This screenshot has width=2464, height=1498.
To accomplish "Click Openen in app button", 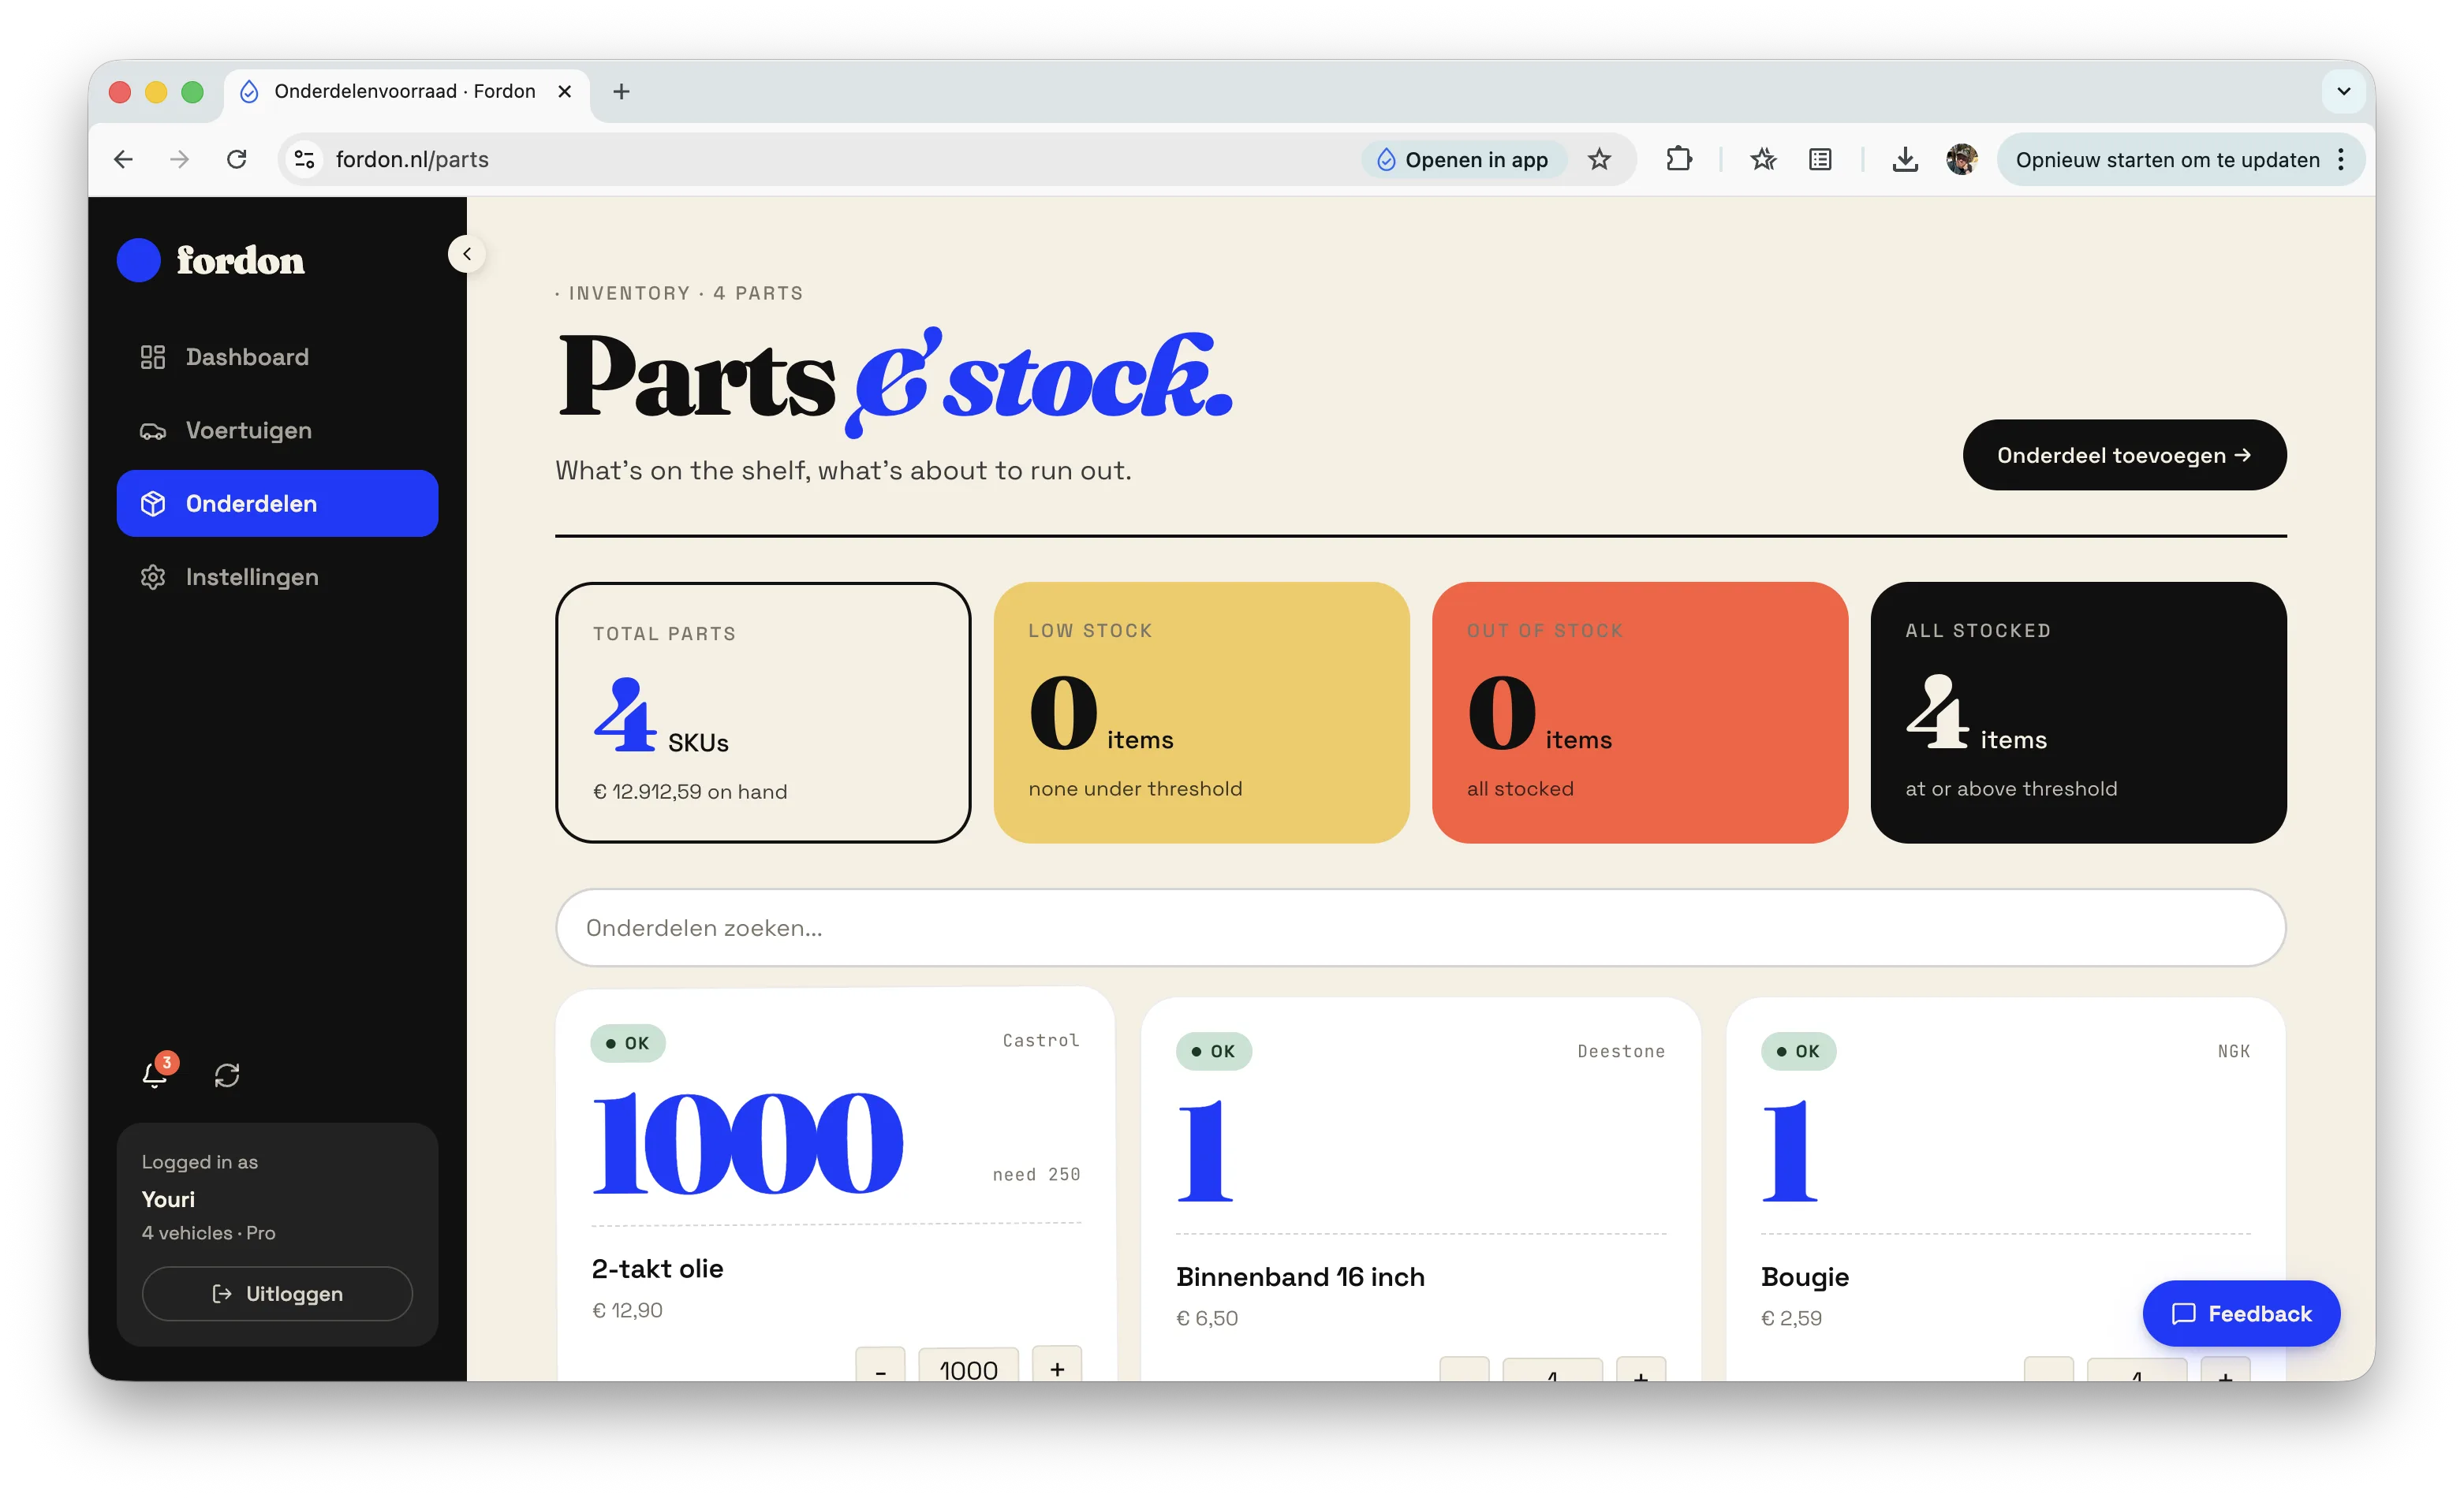I will tap(1462, 159).
